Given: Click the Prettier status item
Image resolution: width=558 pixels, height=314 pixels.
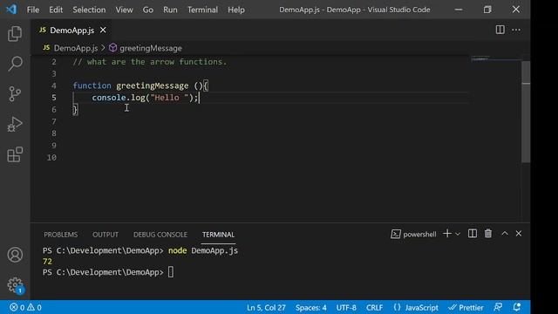Looking at the screenshot, I should (466, 307).
